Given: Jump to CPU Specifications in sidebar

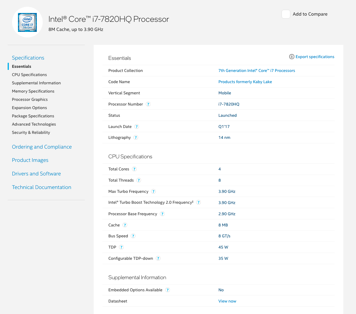Looking at the screenshot, I should click(x=29, y=75).
